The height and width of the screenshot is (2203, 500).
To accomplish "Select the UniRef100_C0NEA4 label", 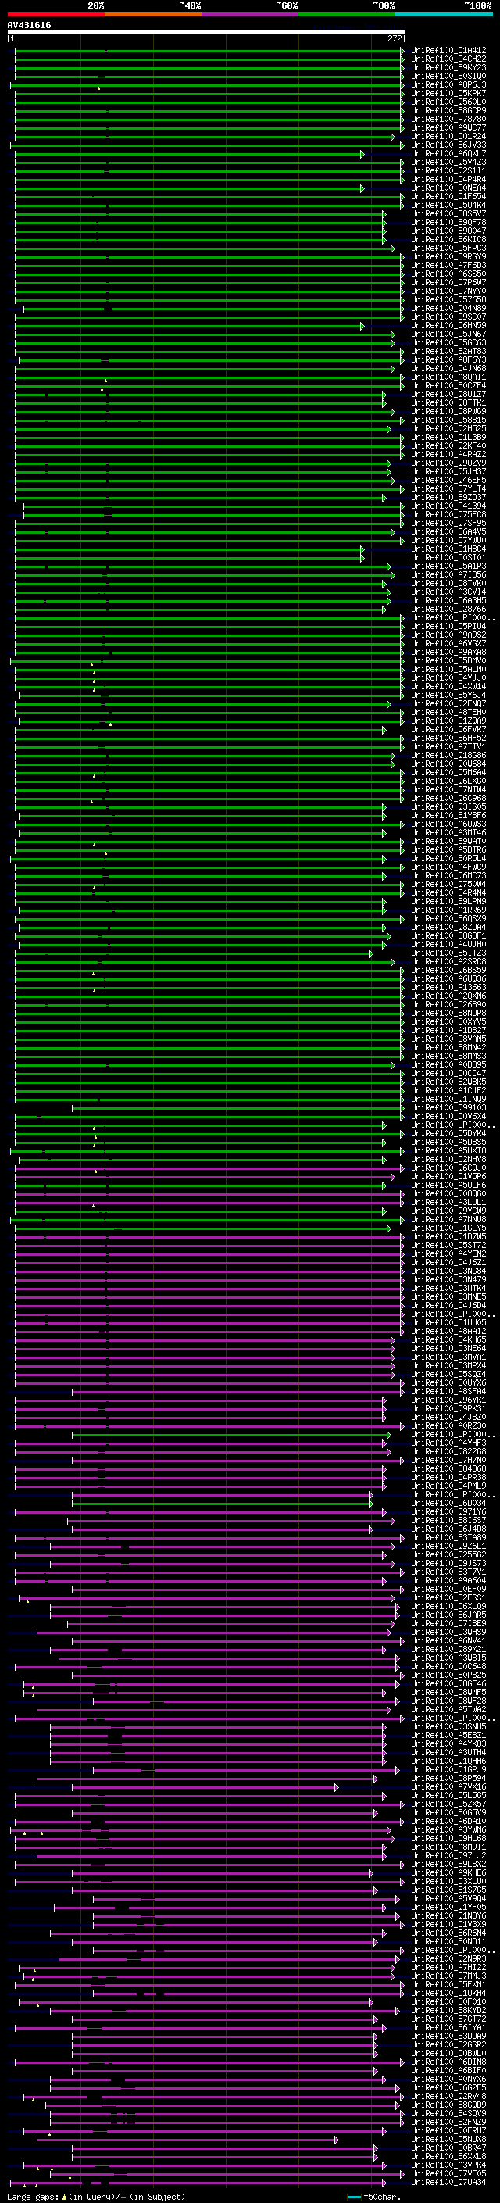I will pyautogui.click(x=448, y=188).
